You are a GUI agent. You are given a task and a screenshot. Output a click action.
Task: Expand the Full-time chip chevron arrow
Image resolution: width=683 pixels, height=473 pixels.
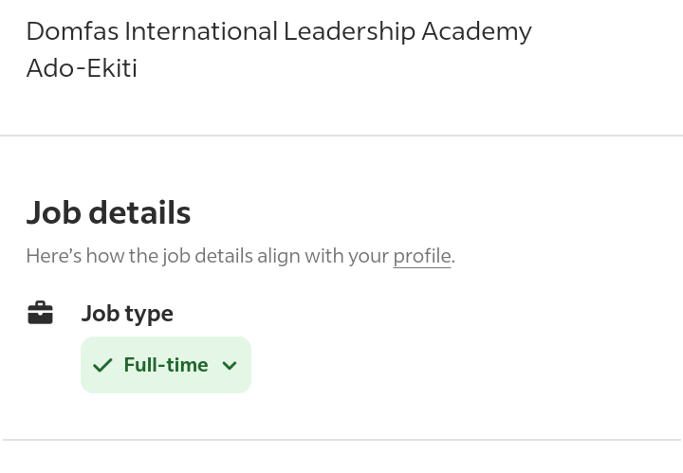coord(230,366)
